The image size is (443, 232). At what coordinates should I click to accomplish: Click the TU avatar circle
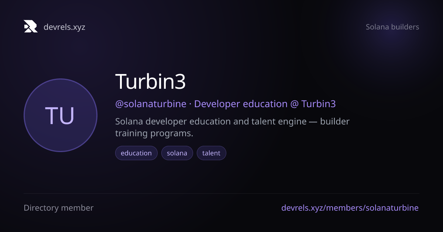[61, 115]
